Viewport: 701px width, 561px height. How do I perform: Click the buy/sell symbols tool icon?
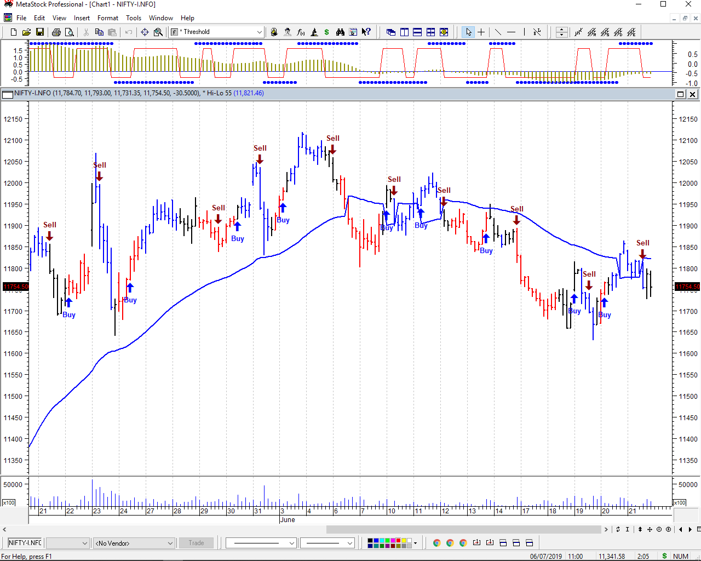[537, 32]
